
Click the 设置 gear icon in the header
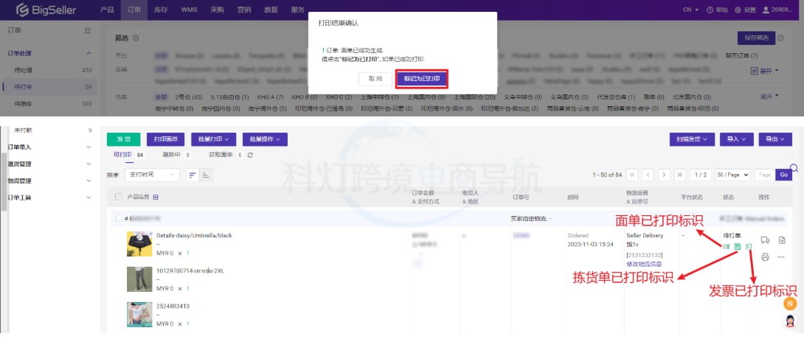pyautogui.click(x=738, y=10)
